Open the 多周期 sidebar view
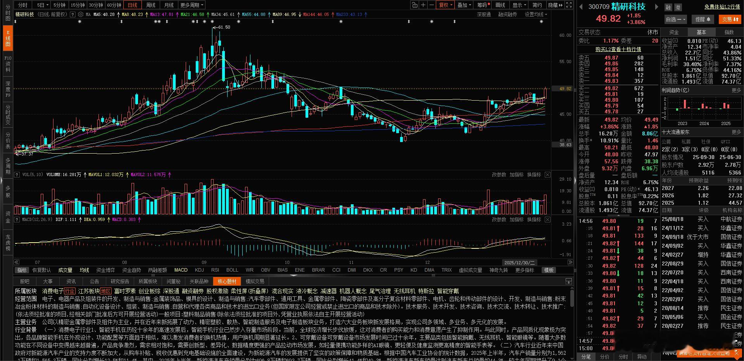The image size is (744, 361). (x=8, y=166)
